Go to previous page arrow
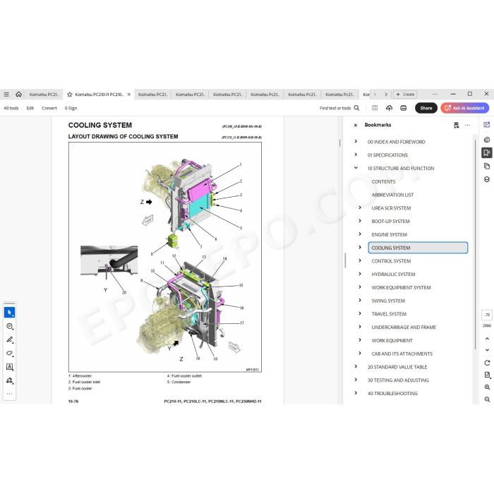This screenshot has height=494, width=494. coord(487,339)
